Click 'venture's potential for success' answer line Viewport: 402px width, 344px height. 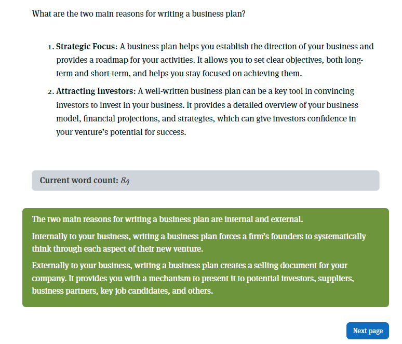(120, 132)
